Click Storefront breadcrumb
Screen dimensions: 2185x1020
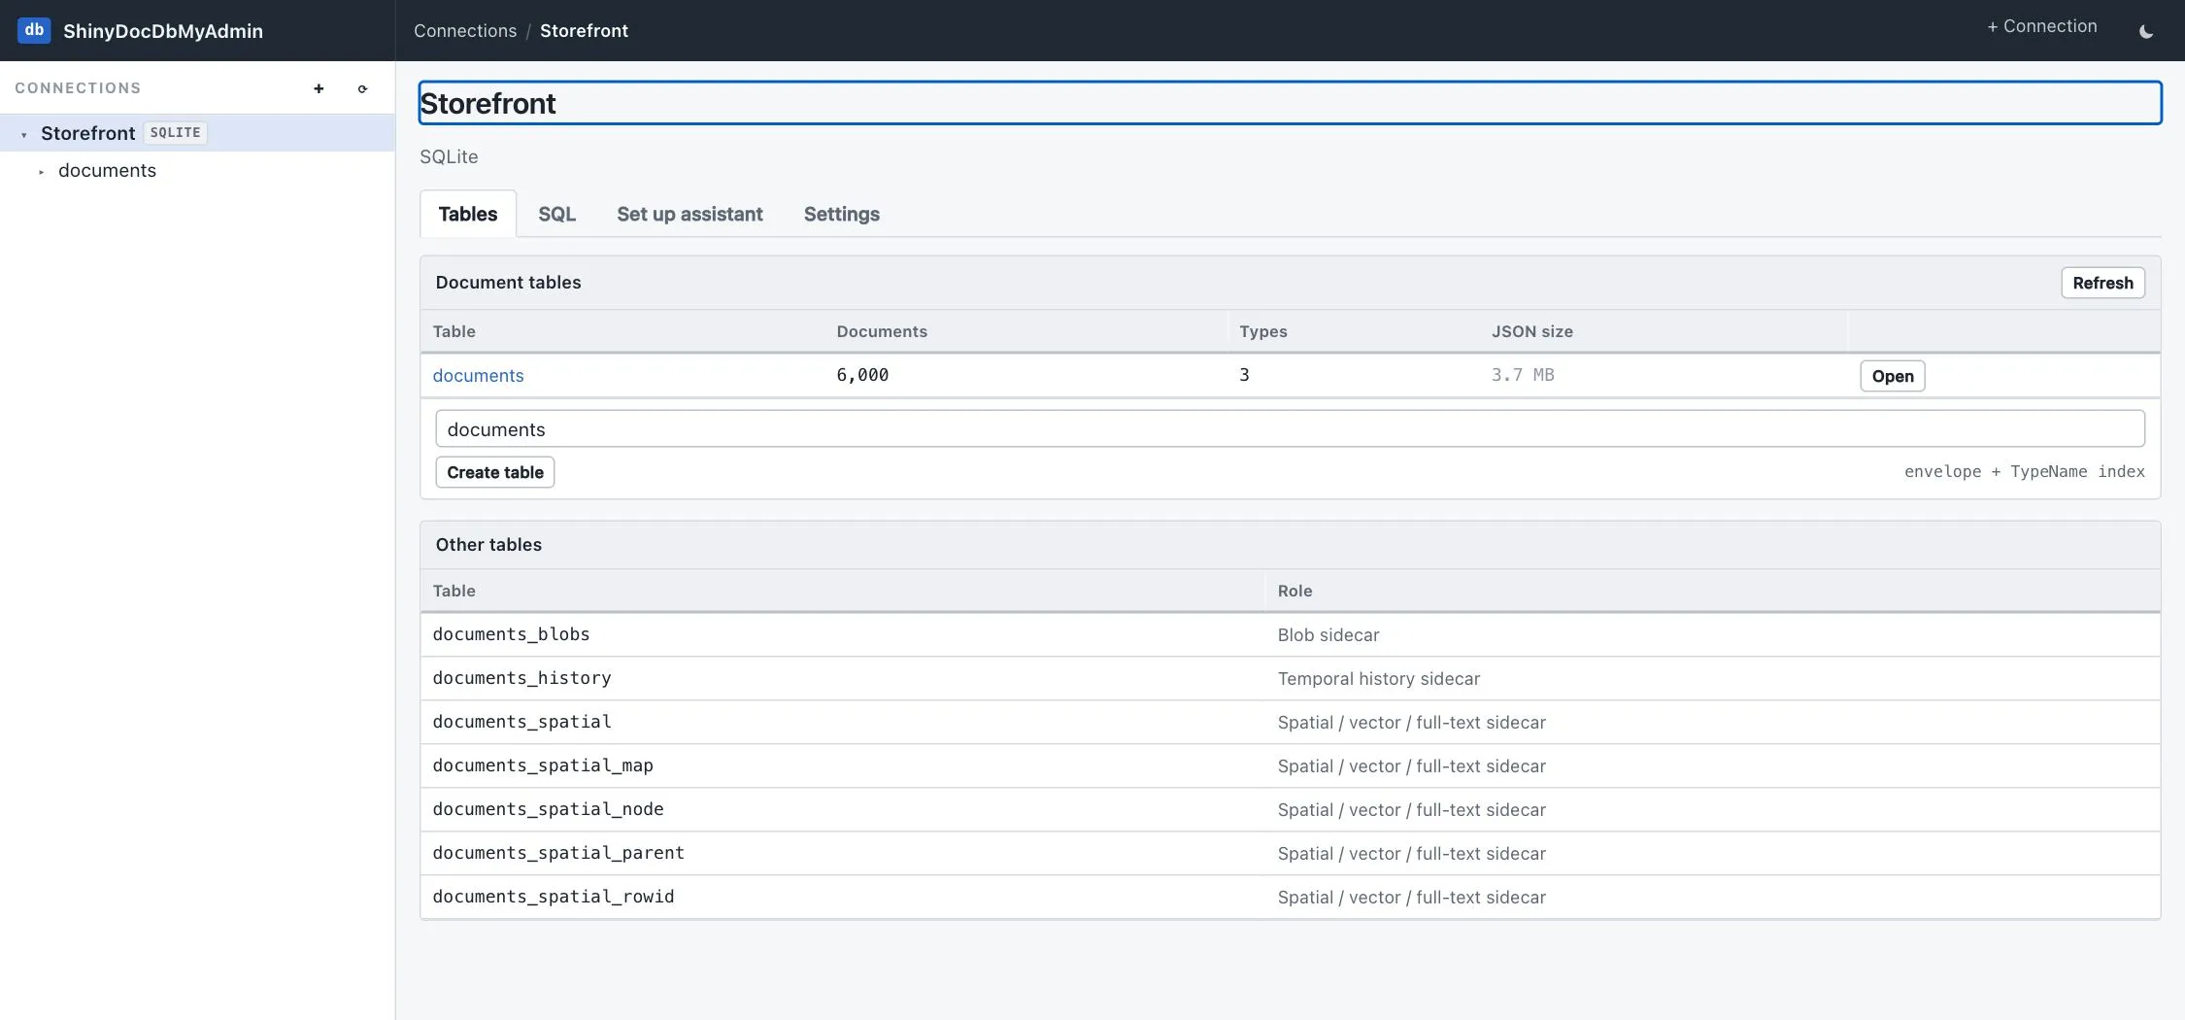(584, 30)
